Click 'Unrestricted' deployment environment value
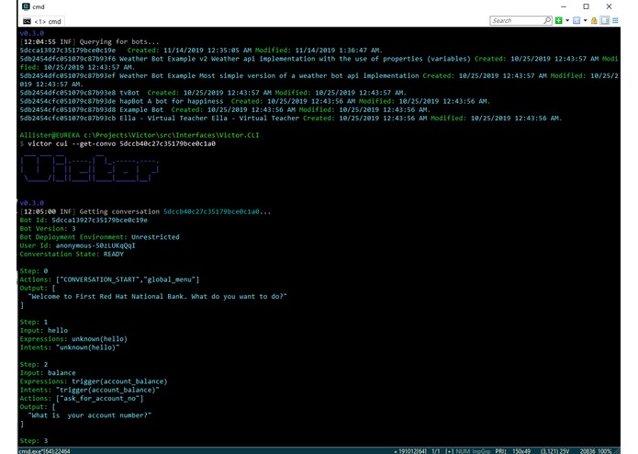The height and width of the screenshot is (454, 638). click(155, 237)
